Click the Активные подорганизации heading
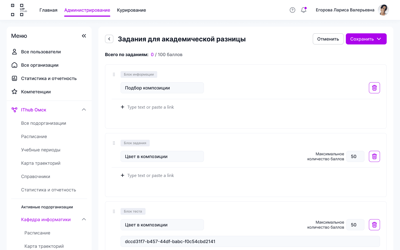Screen dimensions: 400x250 pyautogui.click(x=47, y=207)
